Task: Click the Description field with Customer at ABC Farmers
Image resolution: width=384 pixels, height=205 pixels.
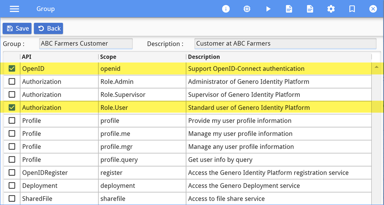Action: click(x=285, y=43)
